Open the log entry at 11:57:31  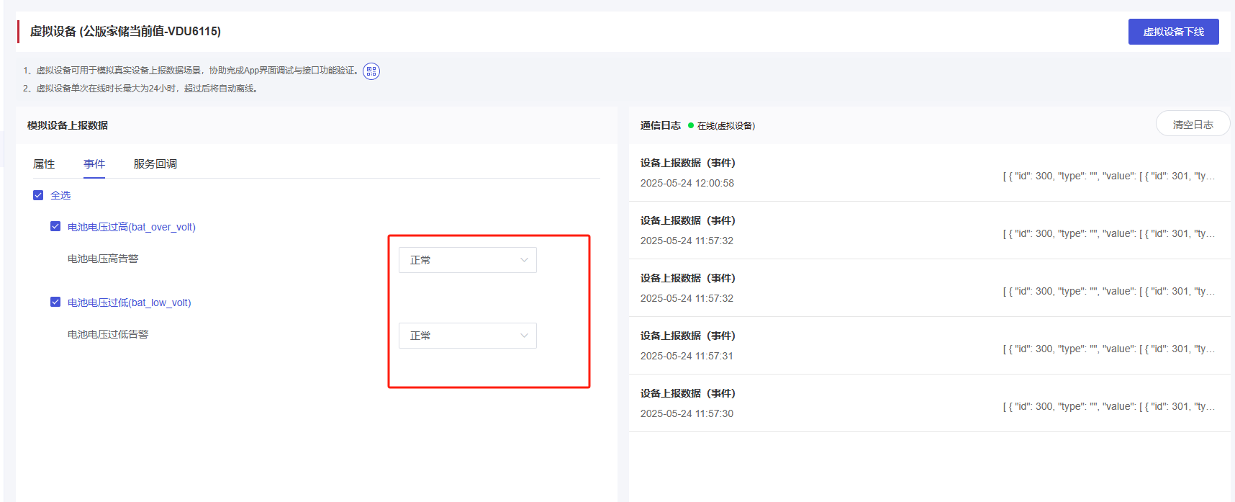tap(688, 346)
